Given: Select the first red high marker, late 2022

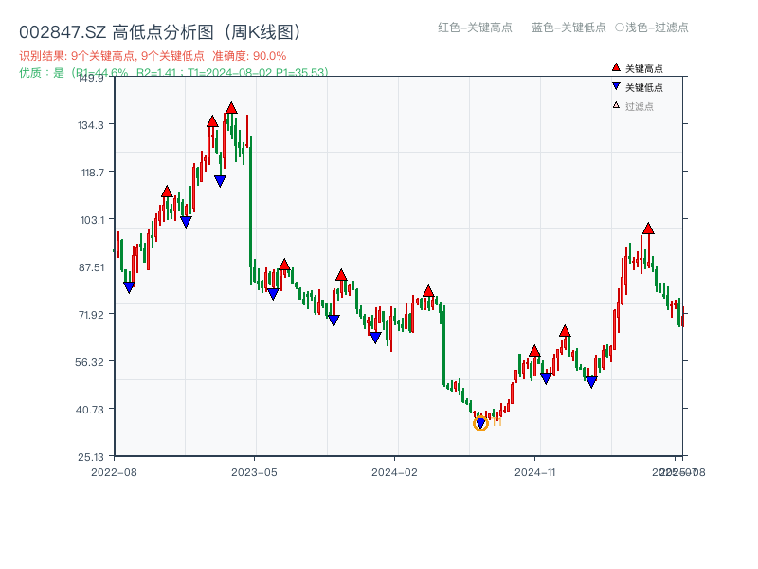Looking at the screenshot, I should click(x=167, y=192).
